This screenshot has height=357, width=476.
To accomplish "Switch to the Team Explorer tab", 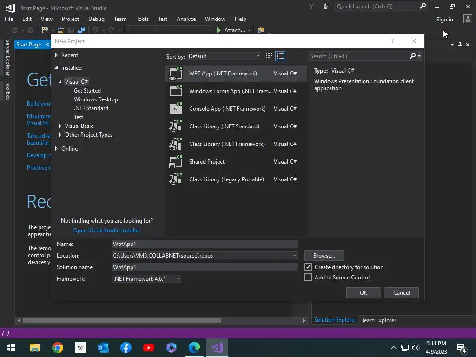I will coord(378,320).
